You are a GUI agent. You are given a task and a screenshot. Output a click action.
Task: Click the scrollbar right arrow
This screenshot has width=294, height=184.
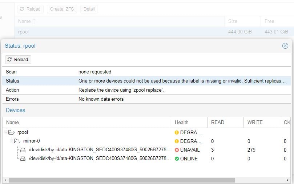[x=287, y=180]
